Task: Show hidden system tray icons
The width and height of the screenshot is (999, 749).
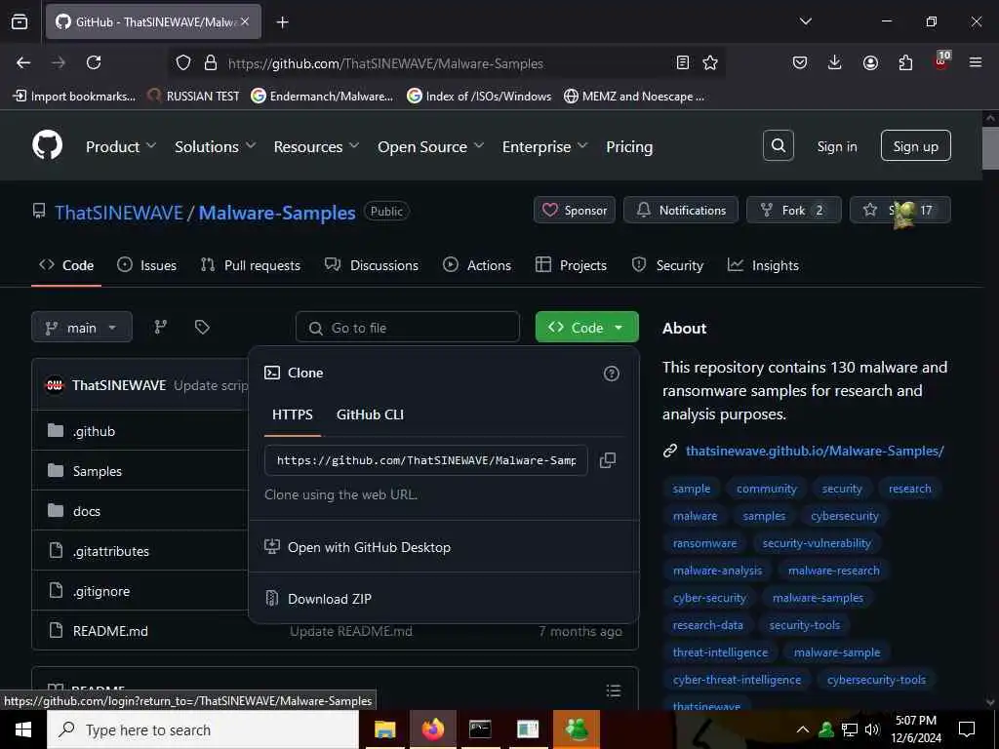Action: 803,729
